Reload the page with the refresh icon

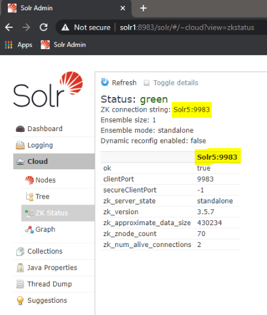coord(44,27)
